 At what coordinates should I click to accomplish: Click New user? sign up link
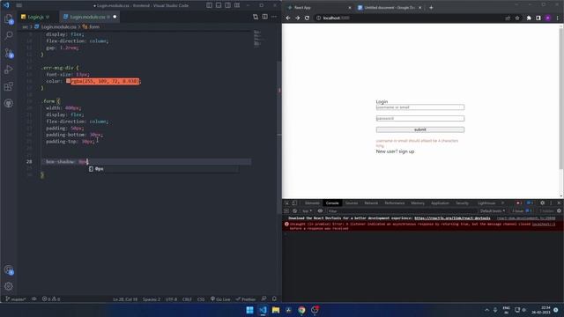click(395, 151)
